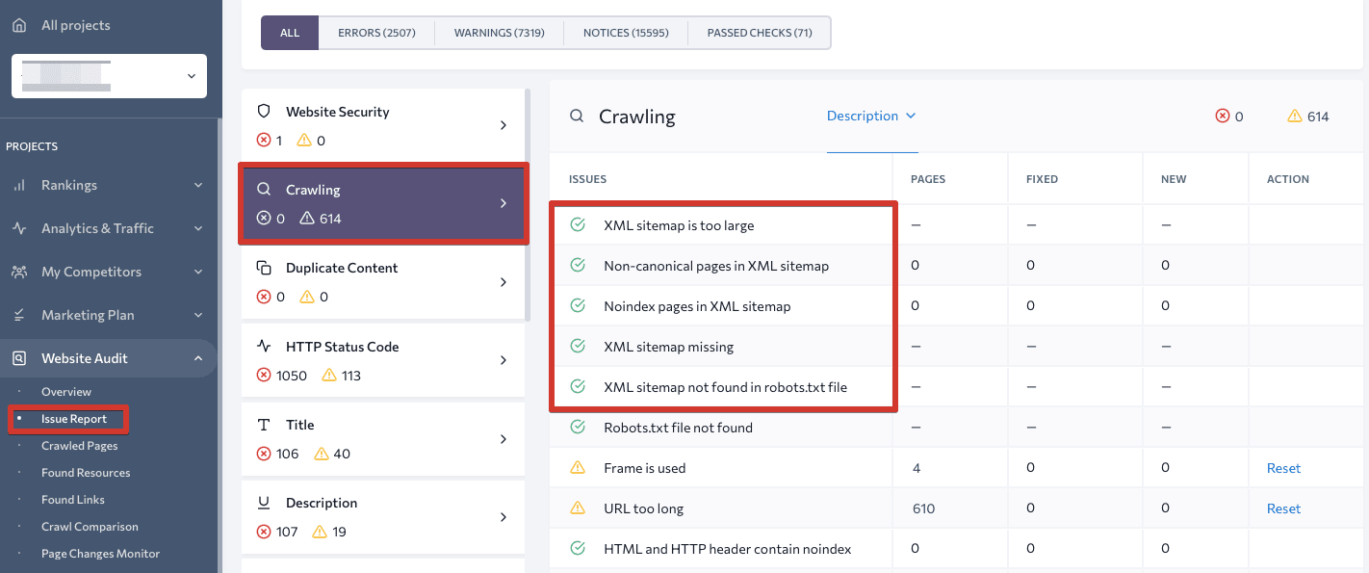Click the Crawling category search icon
Screen dimensions: 1369x573
point(264,190)
